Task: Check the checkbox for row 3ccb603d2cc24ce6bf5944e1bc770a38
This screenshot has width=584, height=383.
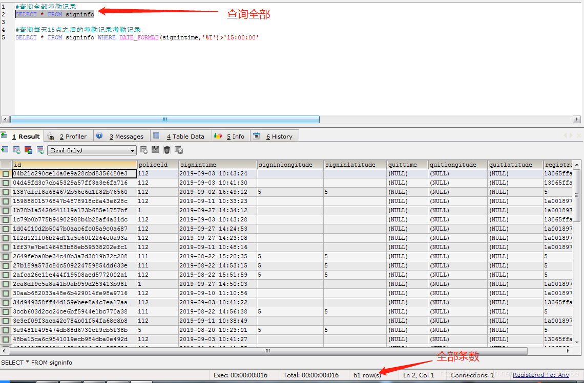Action: pyautogui.click(x=6, y=311)
